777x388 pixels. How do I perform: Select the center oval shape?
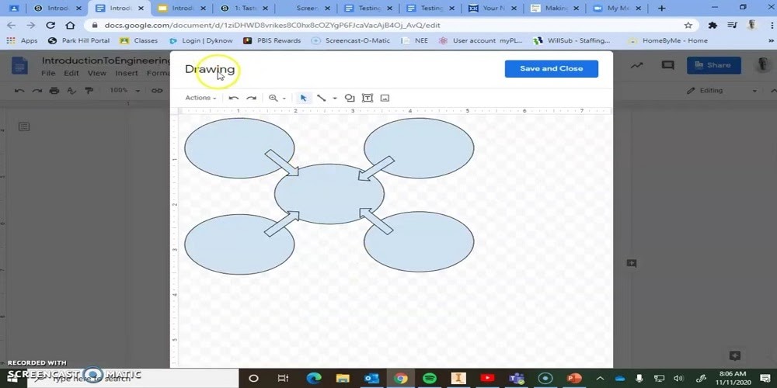click(x=329, y=194)
